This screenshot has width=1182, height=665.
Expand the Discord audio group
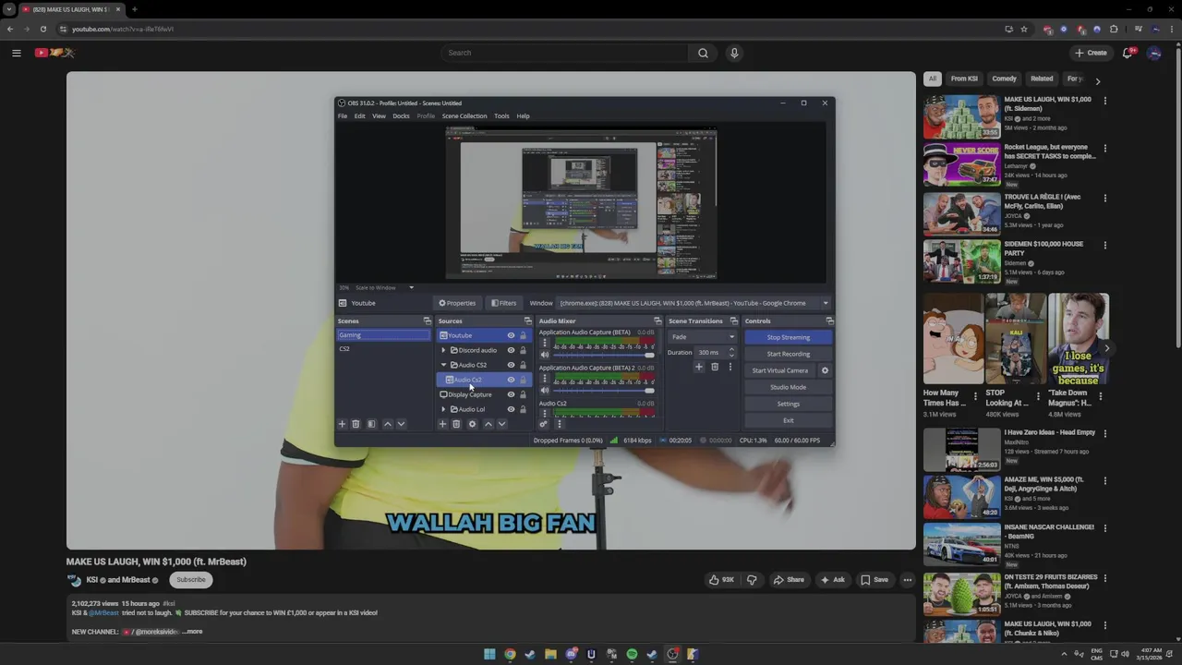point(443,350)
